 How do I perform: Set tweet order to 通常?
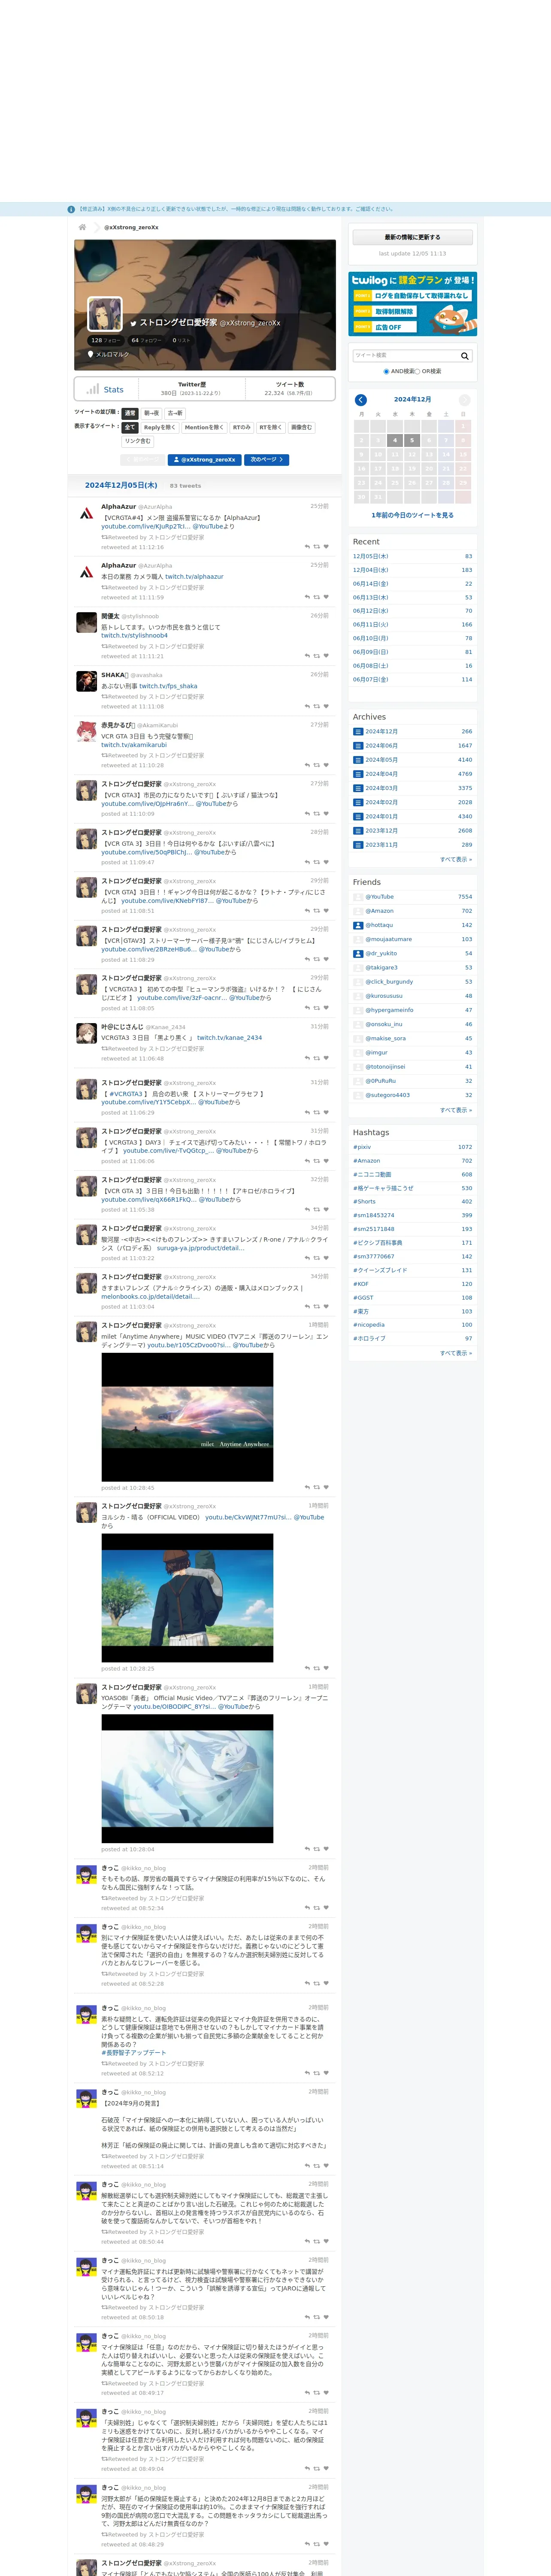[x=130, y=413]
